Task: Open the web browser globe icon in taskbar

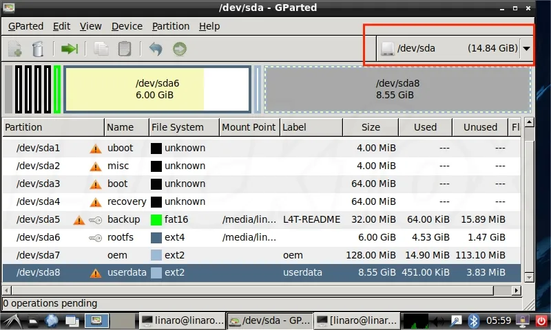Action: click(51, 321)
